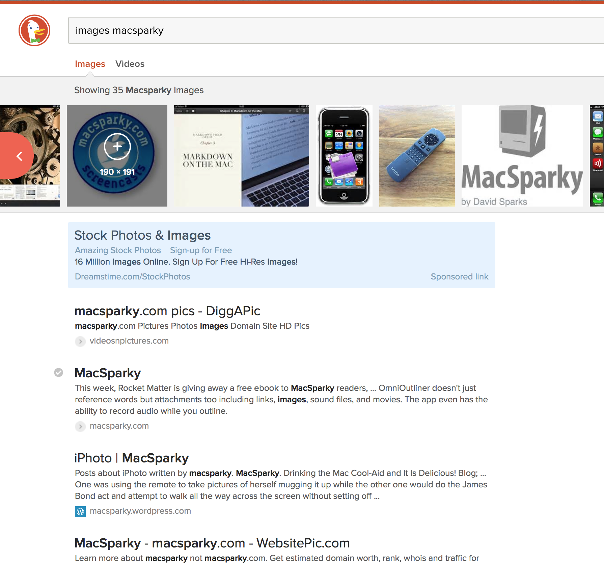Click the chevron icon beside videosnpictures.com
604x565 pixels.
click(80, 341)
